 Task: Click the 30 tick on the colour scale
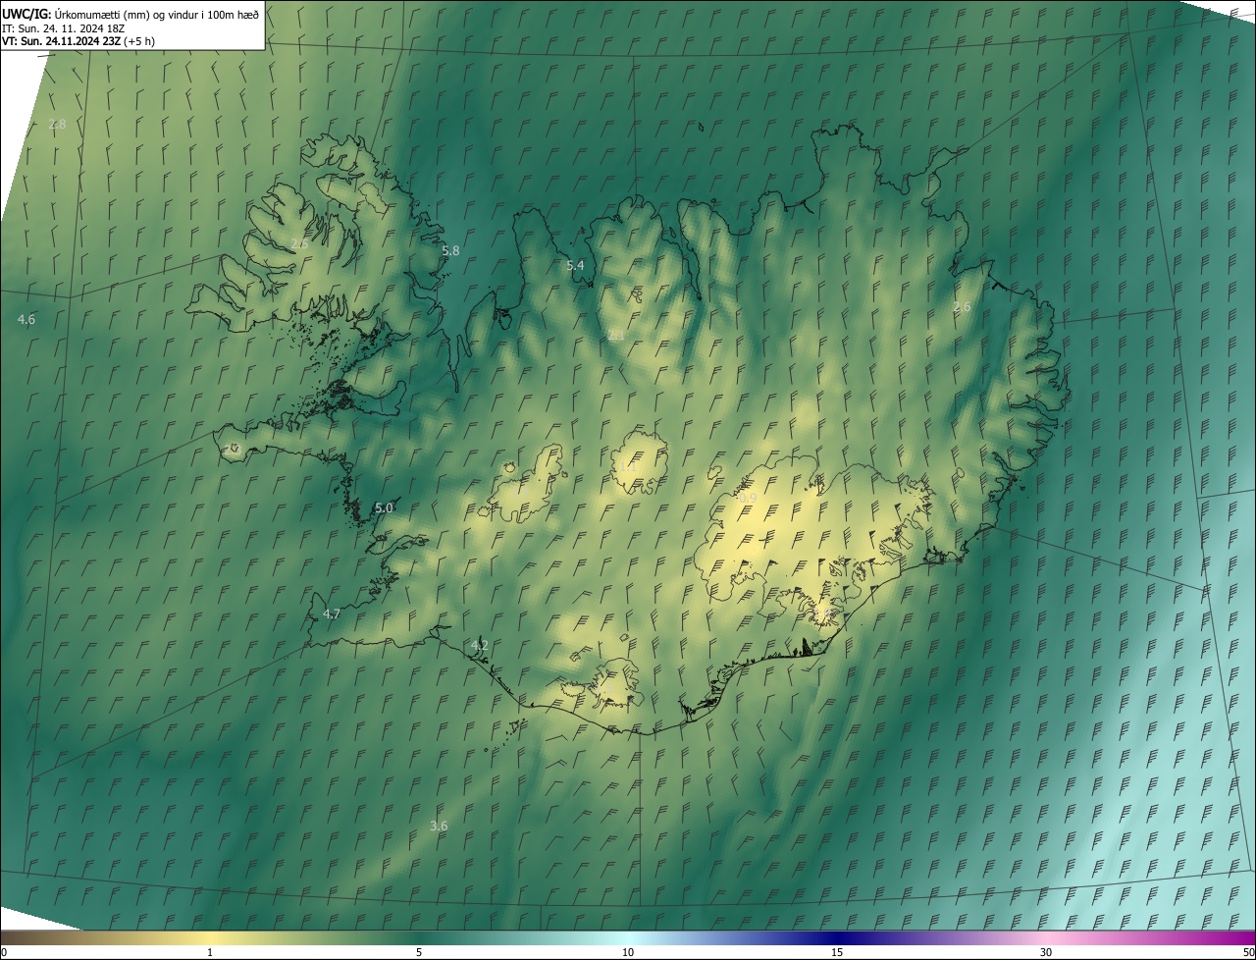(1046, 953)
